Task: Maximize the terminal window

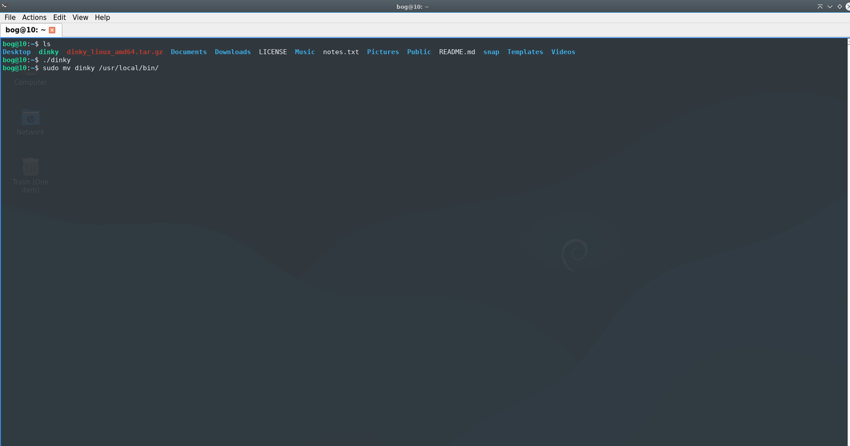Action: tap(840, 7)
